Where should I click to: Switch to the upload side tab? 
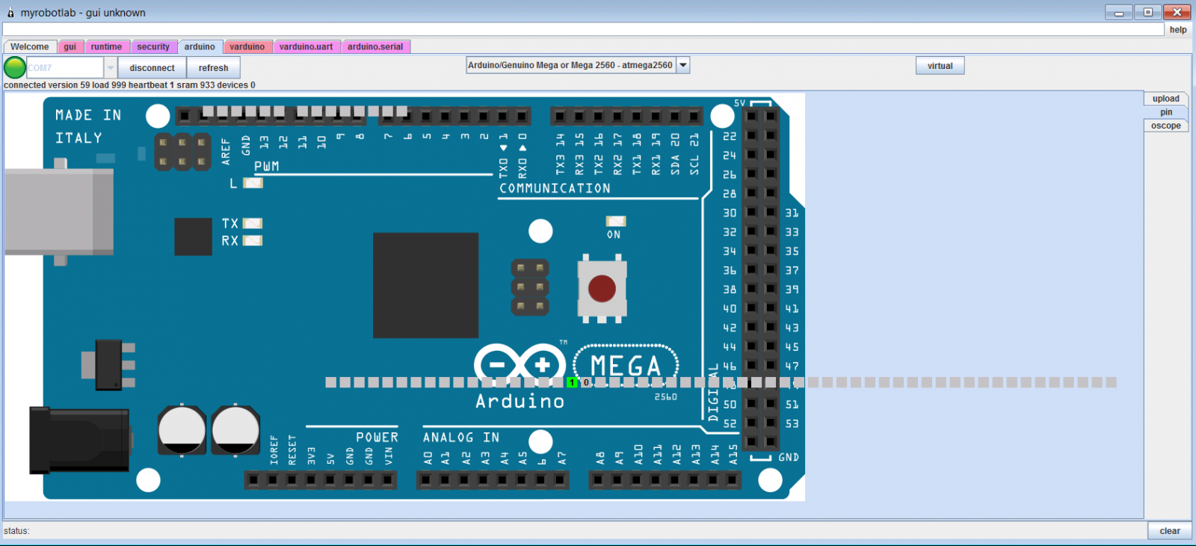pyautogui.click(x=1166, y=99)
